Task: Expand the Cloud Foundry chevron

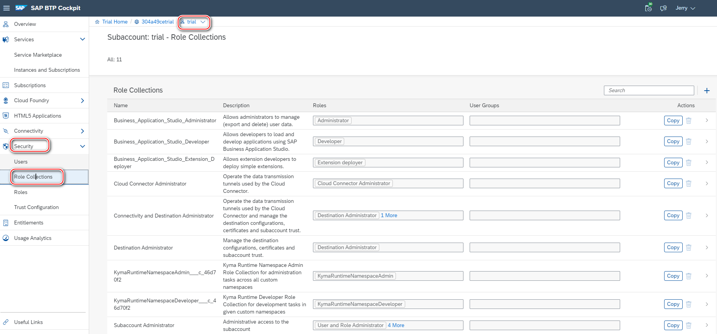Action: coord(82,101)
